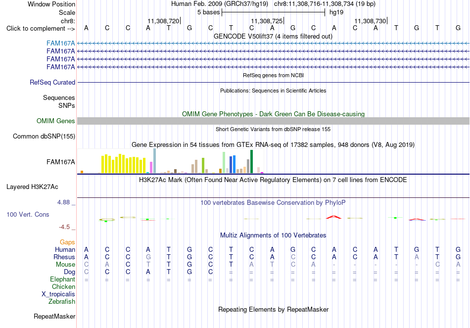The image size is (470, 328).
Task: Select the Zebrafish alignment row label
Action: [x=62, y=301]
